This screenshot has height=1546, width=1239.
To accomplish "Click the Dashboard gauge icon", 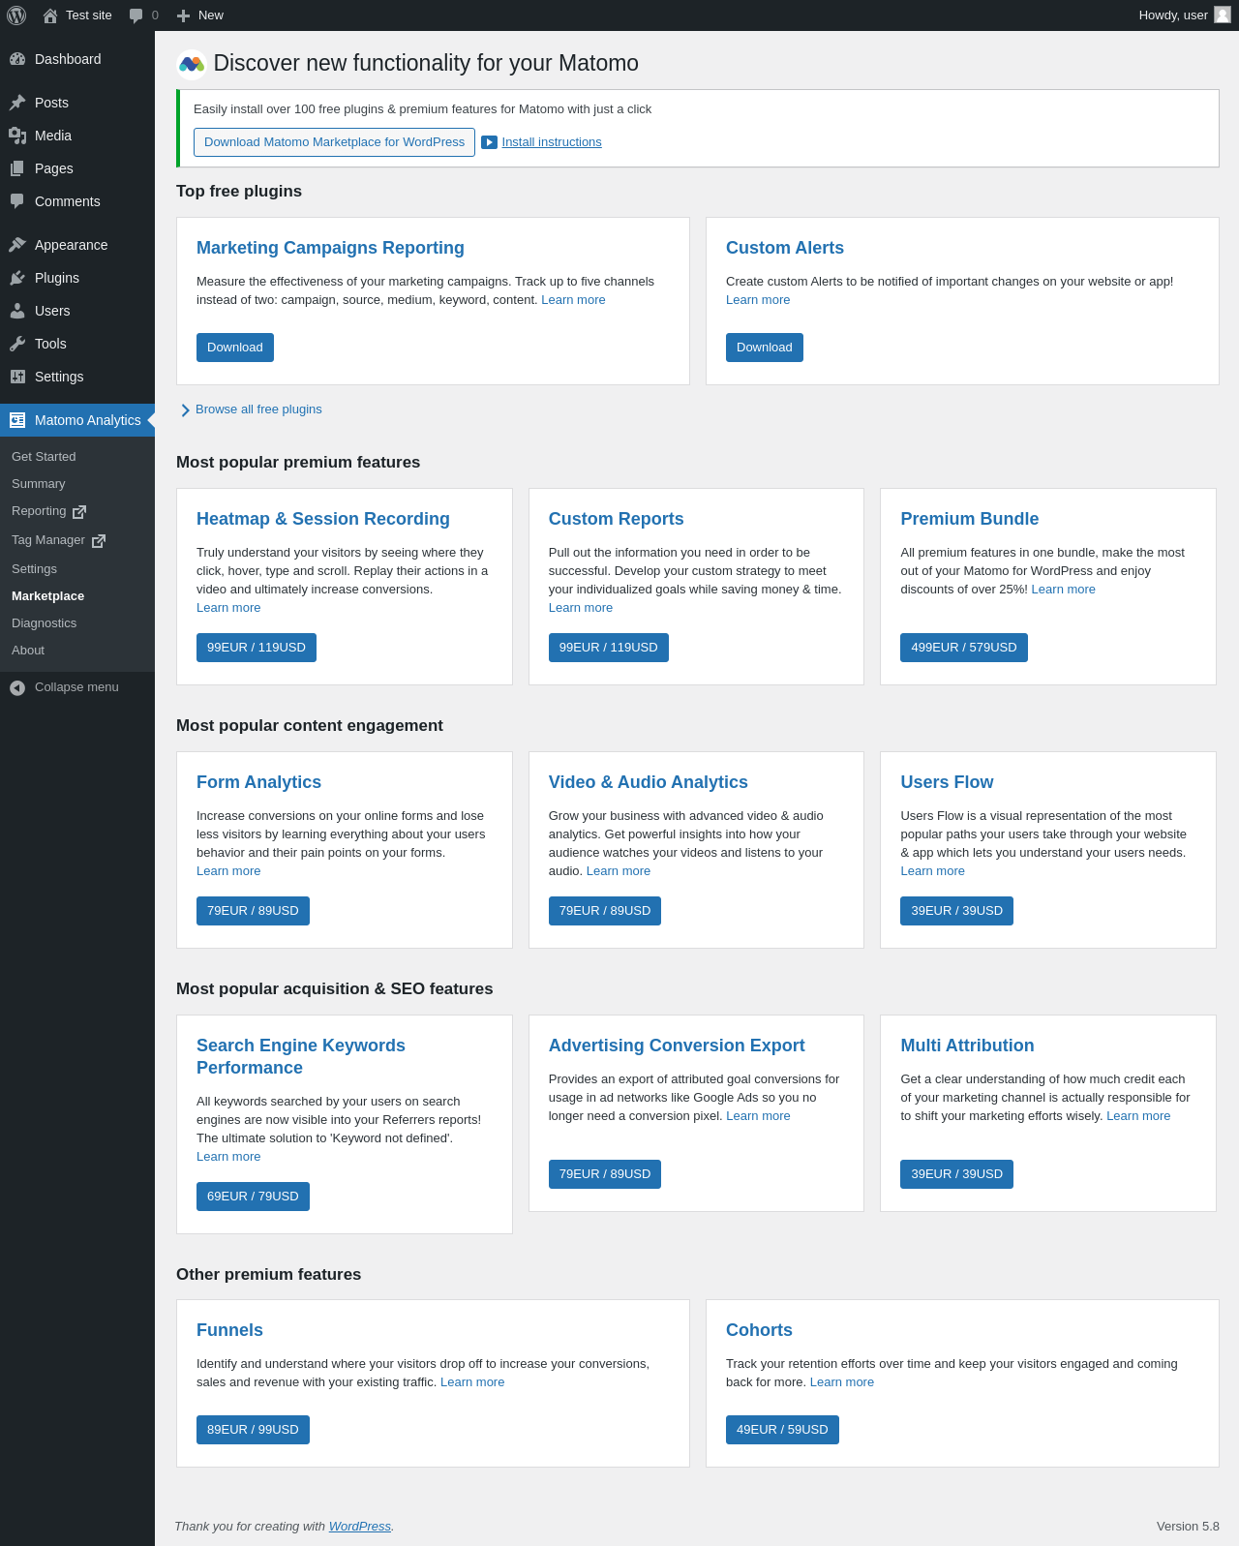I will pos(17,59).
